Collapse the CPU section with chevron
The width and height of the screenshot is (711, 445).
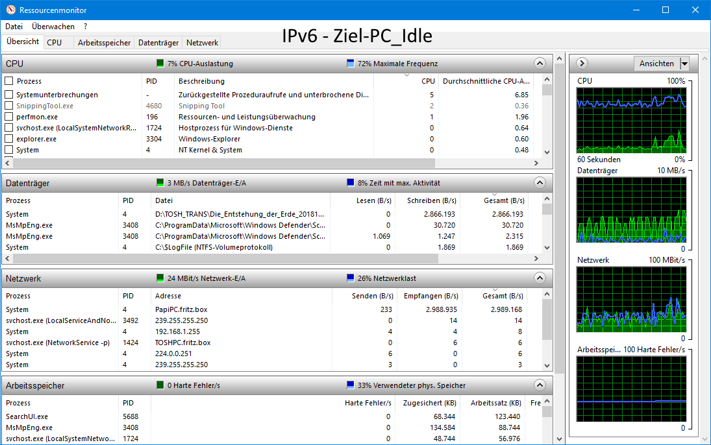540,64
